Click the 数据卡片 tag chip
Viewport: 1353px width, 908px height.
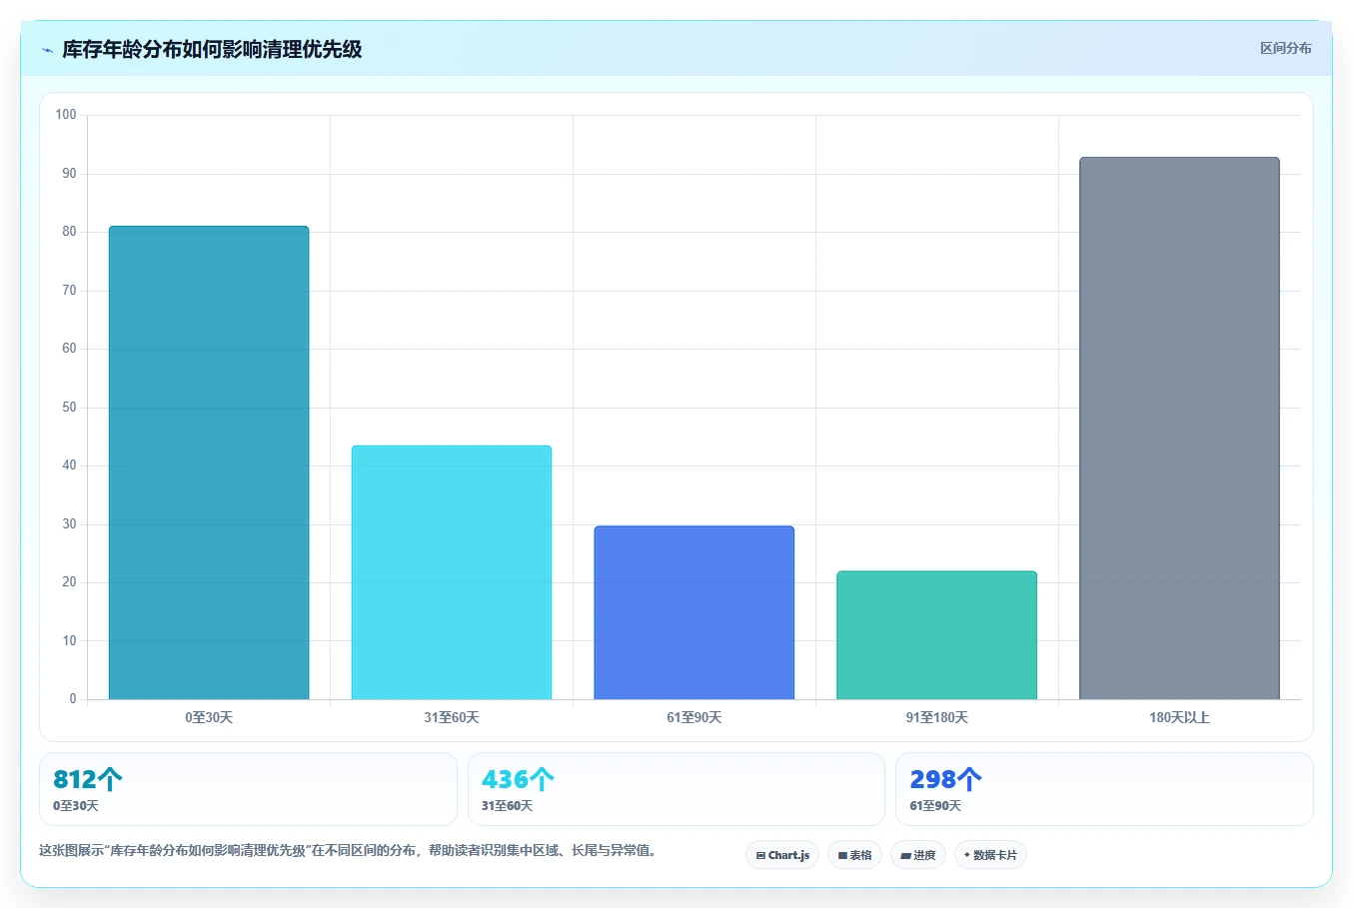pos(990,855)
